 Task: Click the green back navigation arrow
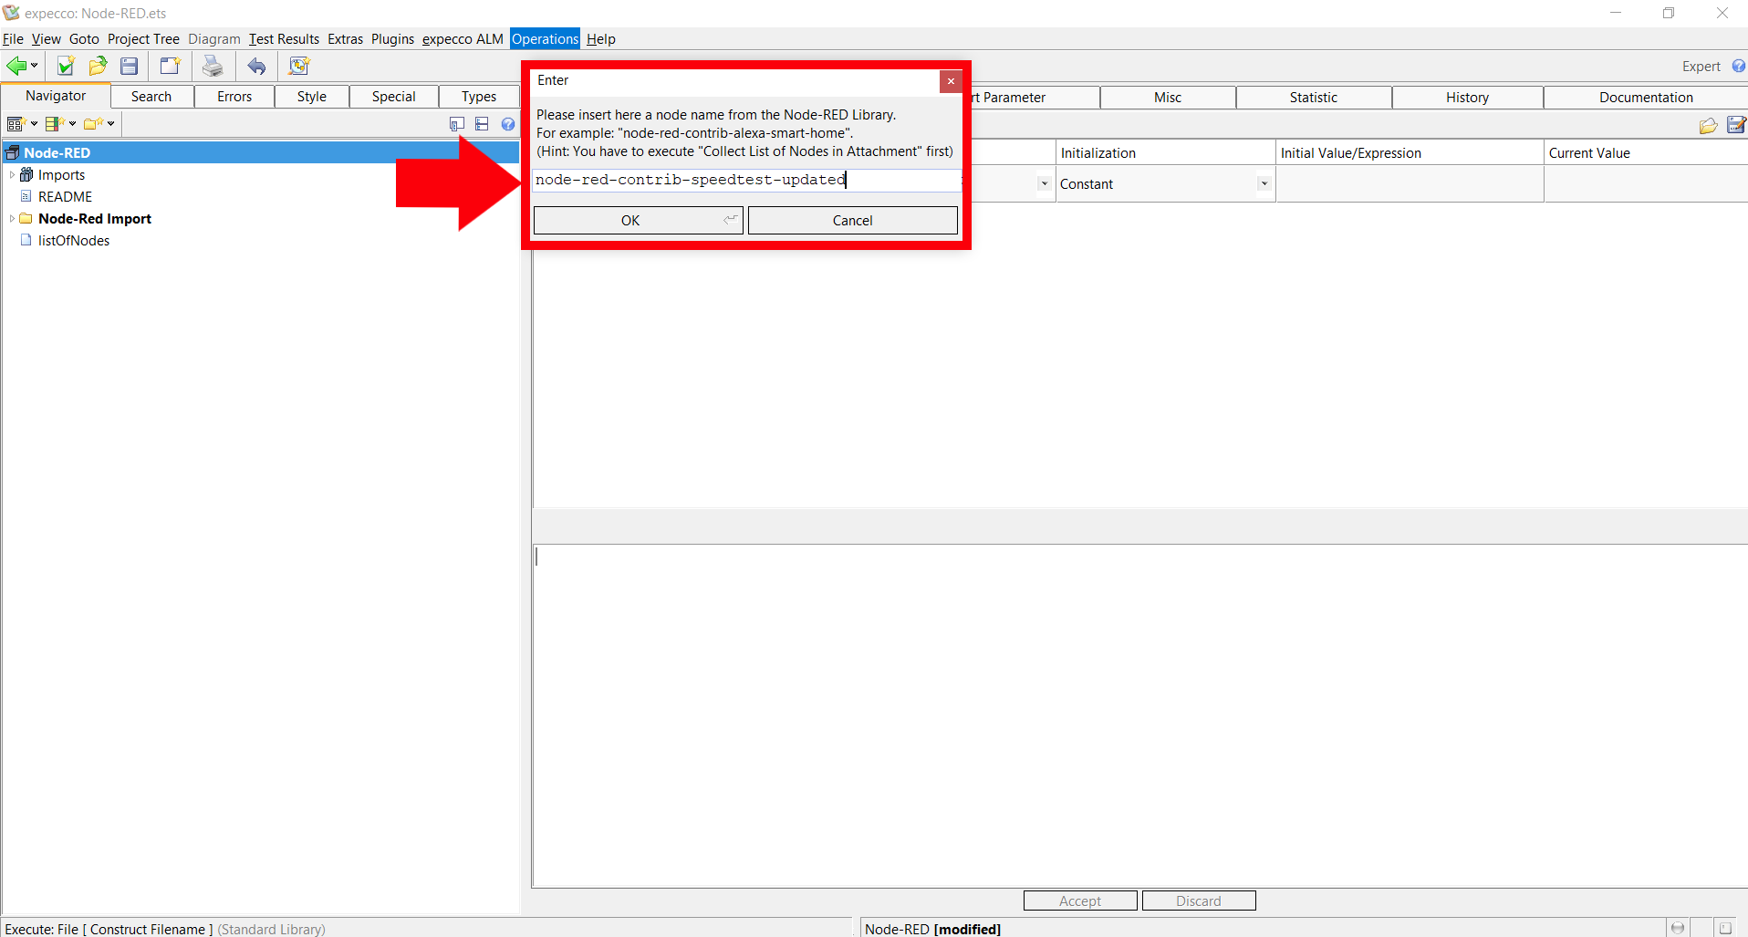(16, 66)
